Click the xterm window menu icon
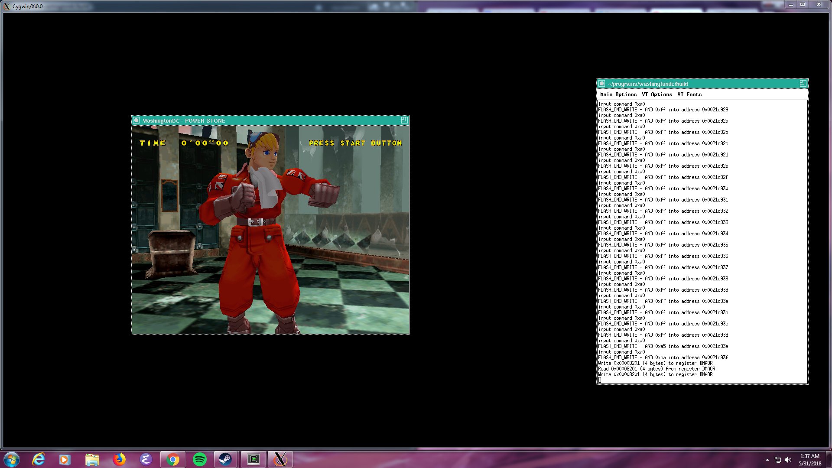This screenshot has width=832, height=468. pyautogui.click(x=601, y=84)
